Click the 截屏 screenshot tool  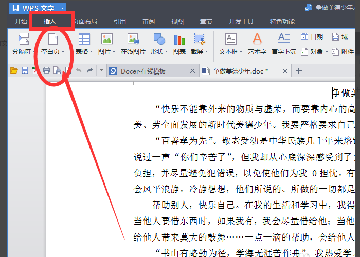click(x=200, y=39)
